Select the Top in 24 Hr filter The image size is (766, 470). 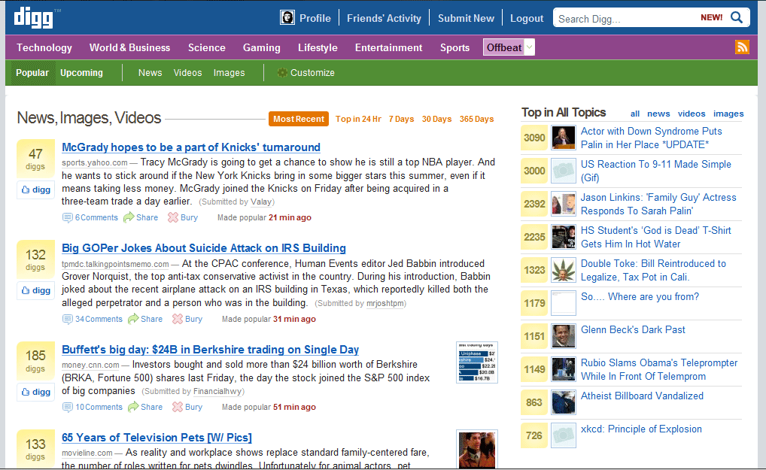point(358,119)
